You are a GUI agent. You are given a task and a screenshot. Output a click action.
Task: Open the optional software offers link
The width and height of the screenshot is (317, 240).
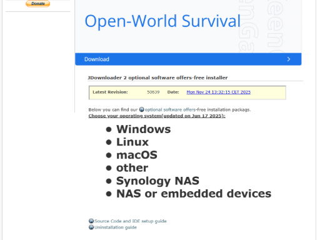[x=170, y=109]
